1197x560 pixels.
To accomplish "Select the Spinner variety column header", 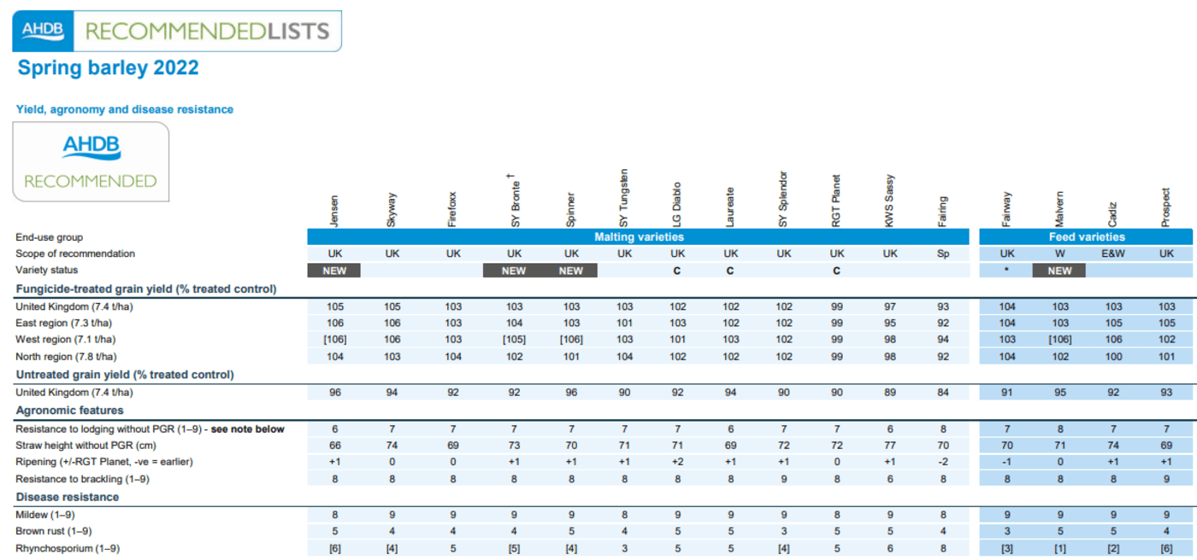I will pos(571,209).
